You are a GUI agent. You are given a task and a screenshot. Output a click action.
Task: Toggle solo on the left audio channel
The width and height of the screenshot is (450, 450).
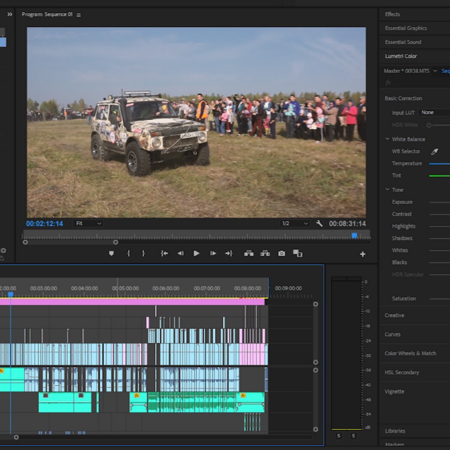[338, 436]
